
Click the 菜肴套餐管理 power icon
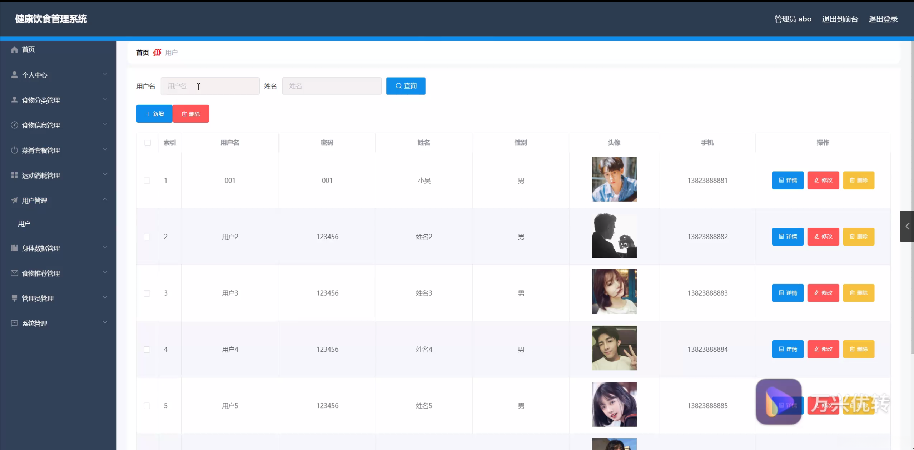click(14, 150)
